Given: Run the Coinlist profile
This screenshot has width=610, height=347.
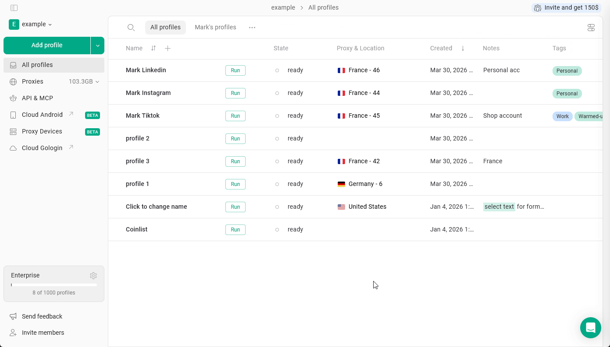Looking at the screenshot, I should [235, 230].
